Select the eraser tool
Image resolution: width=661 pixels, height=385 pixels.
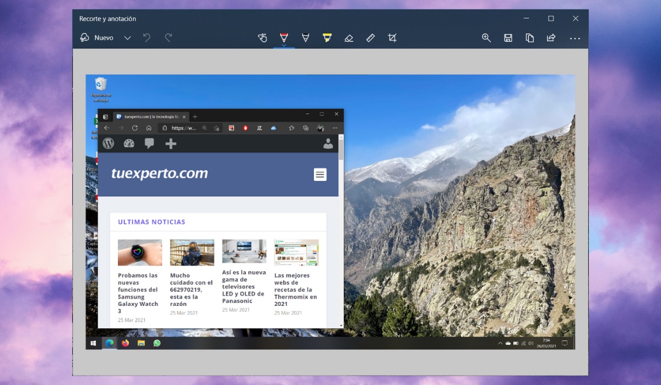[x=349, y=38]
